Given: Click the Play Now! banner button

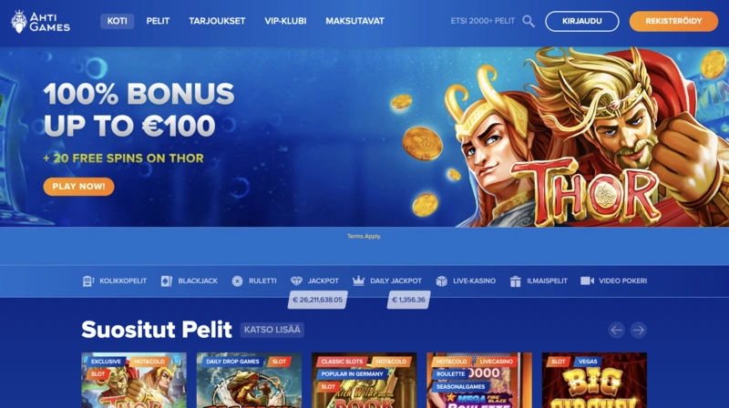Looking at the screenshot, I should pos(78,187).
